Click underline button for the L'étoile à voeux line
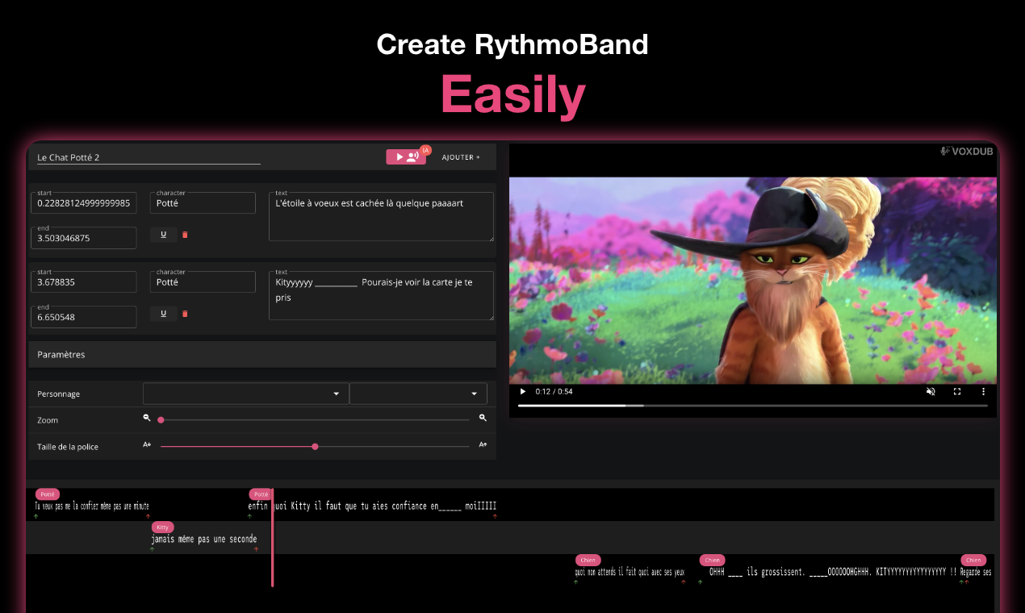This screenshot has width=1025, height=613. click(164, 235)
